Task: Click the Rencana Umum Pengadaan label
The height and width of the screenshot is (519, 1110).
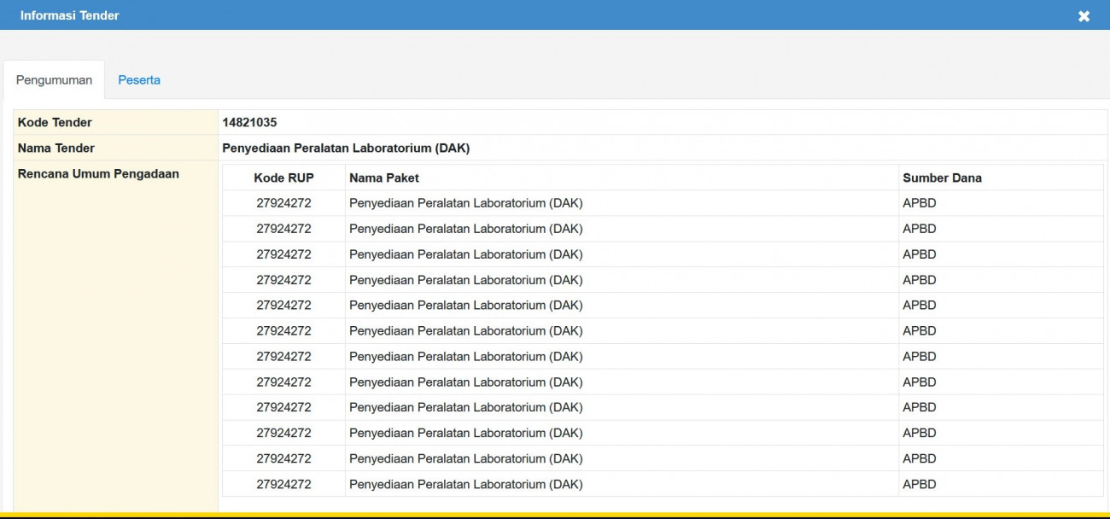Action: click(x=98, y=174)
